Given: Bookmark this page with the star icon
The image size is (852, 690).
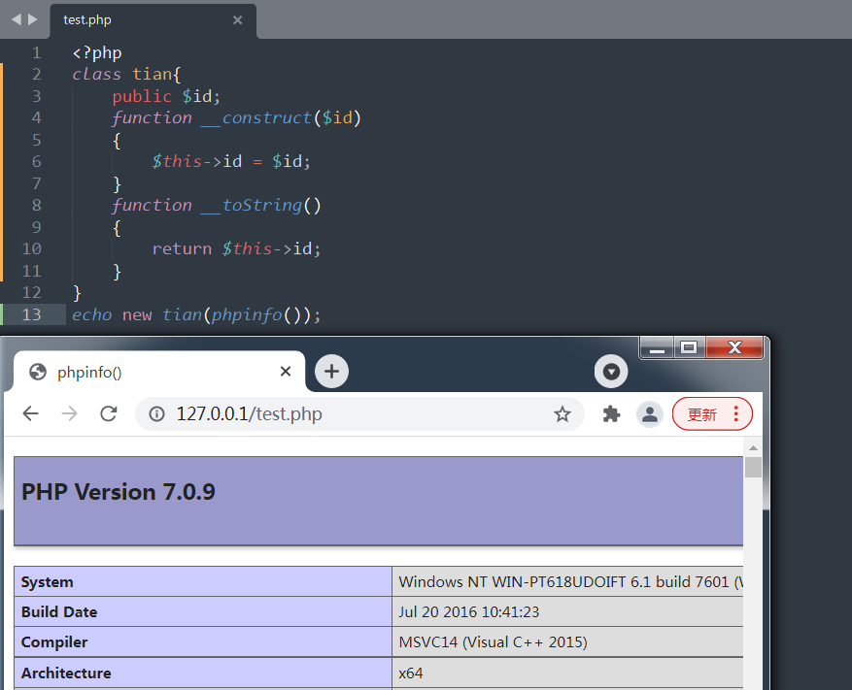Looking at the screenshot, I should coord(562,414).
